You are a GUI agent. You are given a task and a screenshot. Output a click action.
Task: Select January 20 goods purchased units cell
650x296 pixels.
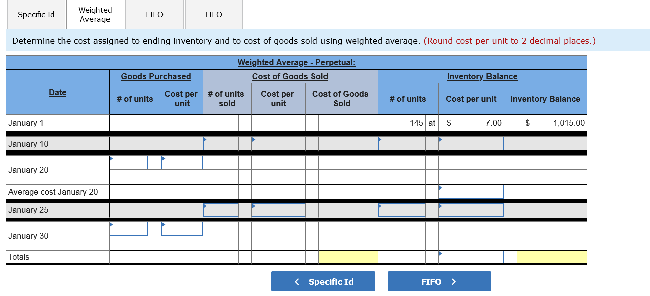coord(129,163)
